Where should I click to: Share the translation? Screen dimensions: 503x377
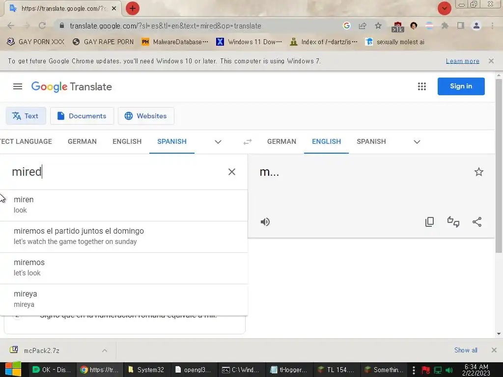pos(477,222)
